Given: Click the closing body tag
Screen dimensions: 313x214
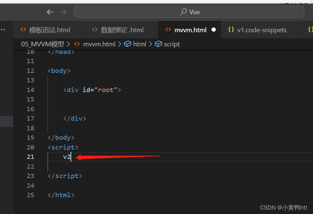Looking at the screenshot, I should [61, 138].
